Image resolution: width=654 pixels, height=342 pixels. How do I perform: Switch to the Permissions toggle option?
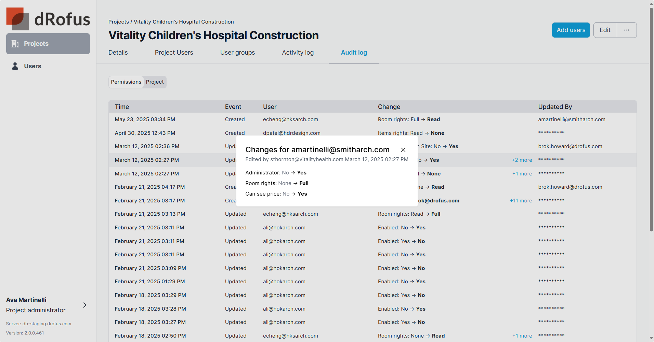point(126,82)
